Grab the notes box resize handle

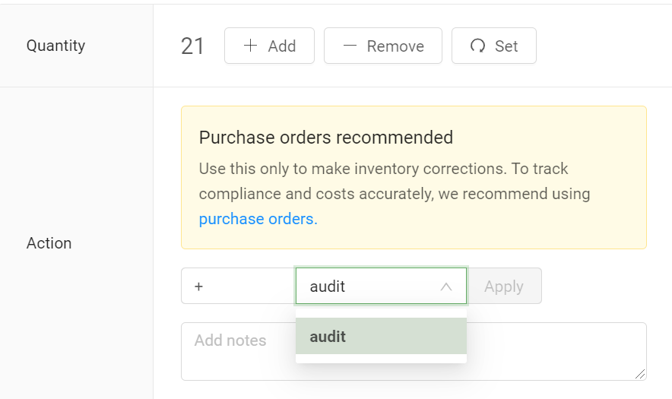tap(640, 373)
